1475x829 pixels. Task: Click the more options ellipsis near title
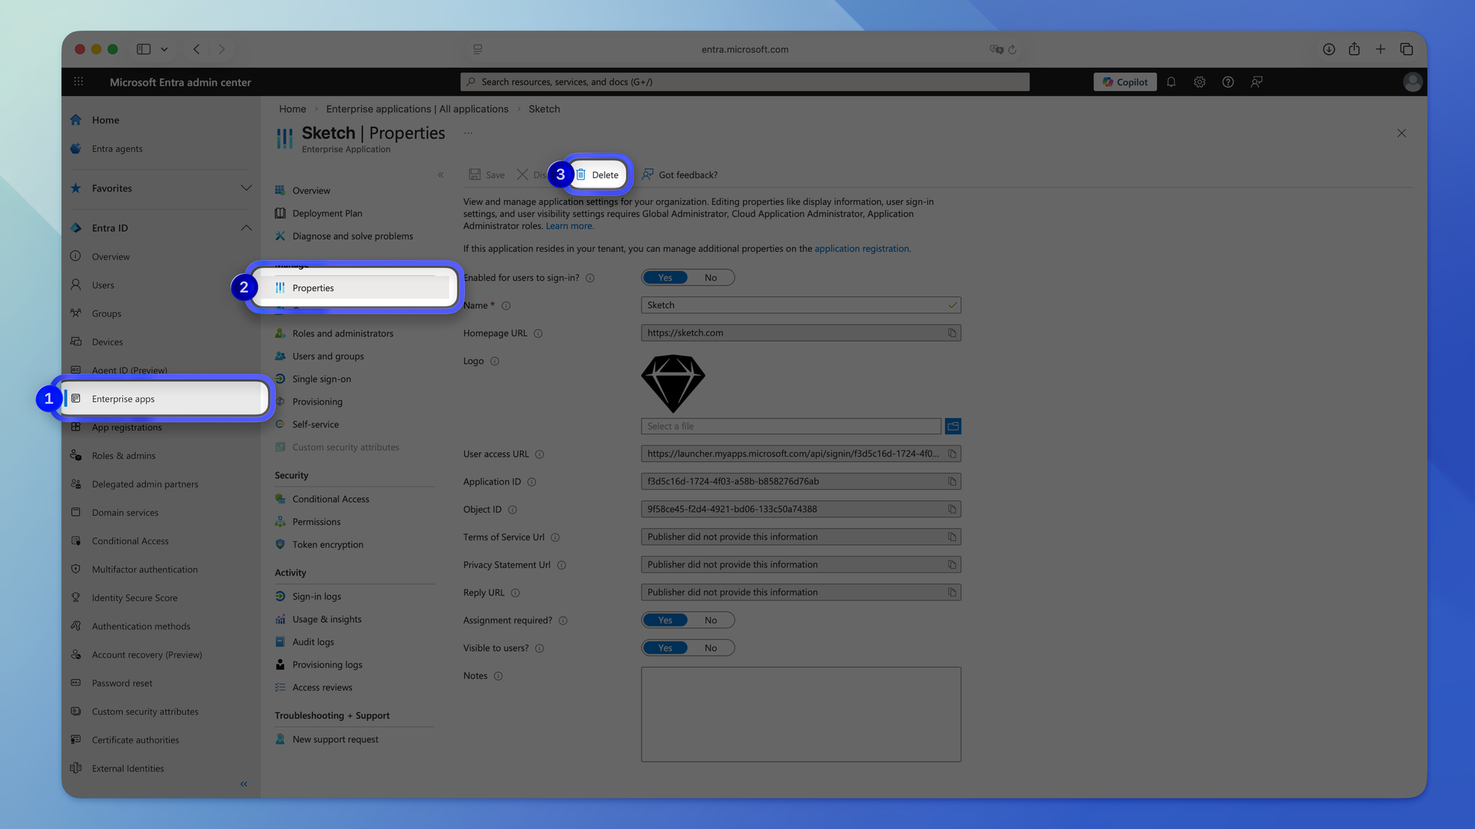click(x=468, y=133)
